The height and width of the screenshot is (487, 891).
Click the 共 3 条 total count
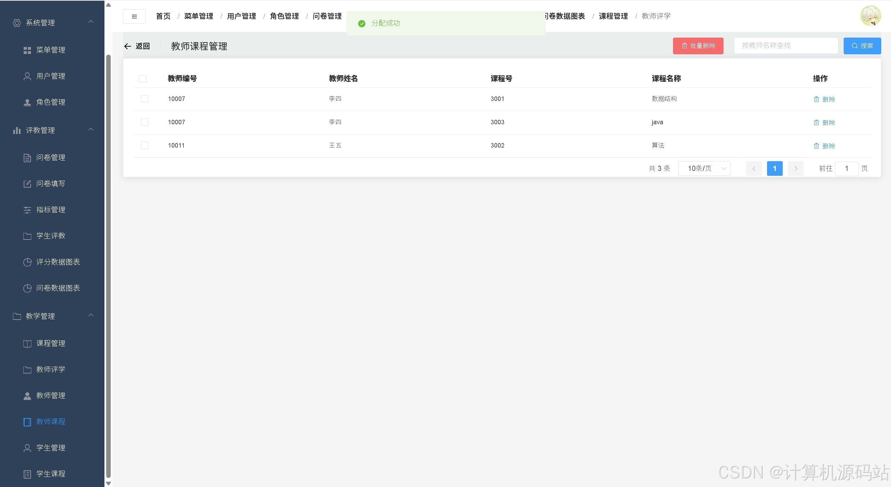tap(659, 169)
